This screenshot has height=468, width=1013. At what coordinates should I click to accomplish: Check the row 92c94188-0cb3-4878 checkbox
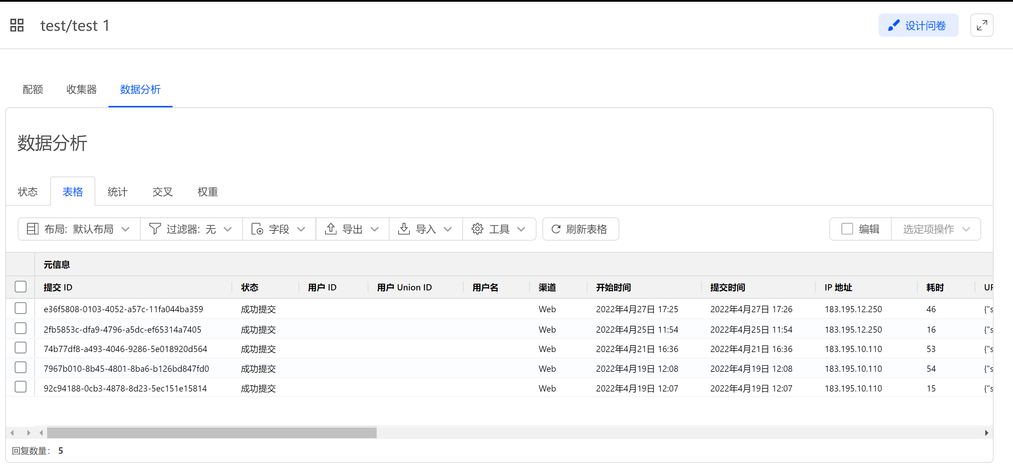pos(20,387)
